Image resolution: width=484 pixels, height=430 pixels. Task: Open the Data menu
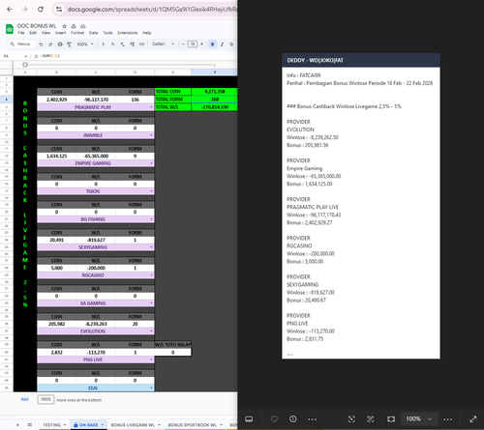(x=94, y=33)
